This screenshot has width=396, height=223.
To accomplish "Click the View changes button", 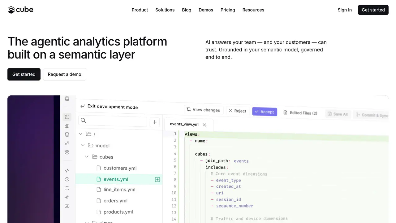I will 203,110.
